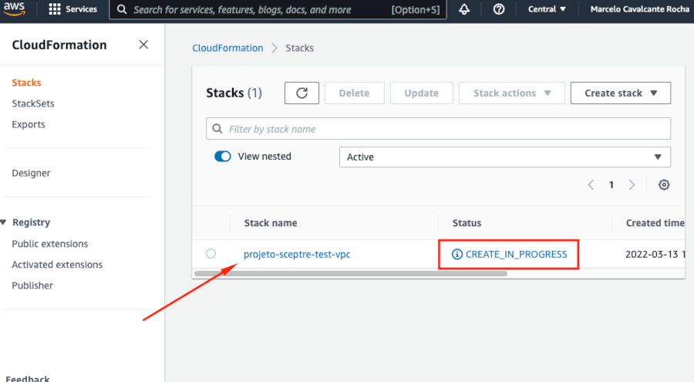Viewport: 694px width, 382px height.
Task: Click the CloudFormation breadcrumb link
Action: point(227,48)
